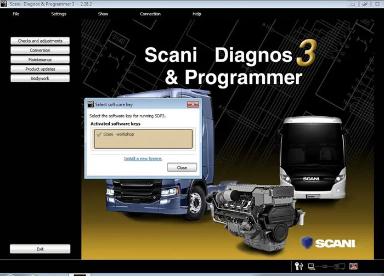Click the Exit button
384x276 pixels.
(40, 249)
